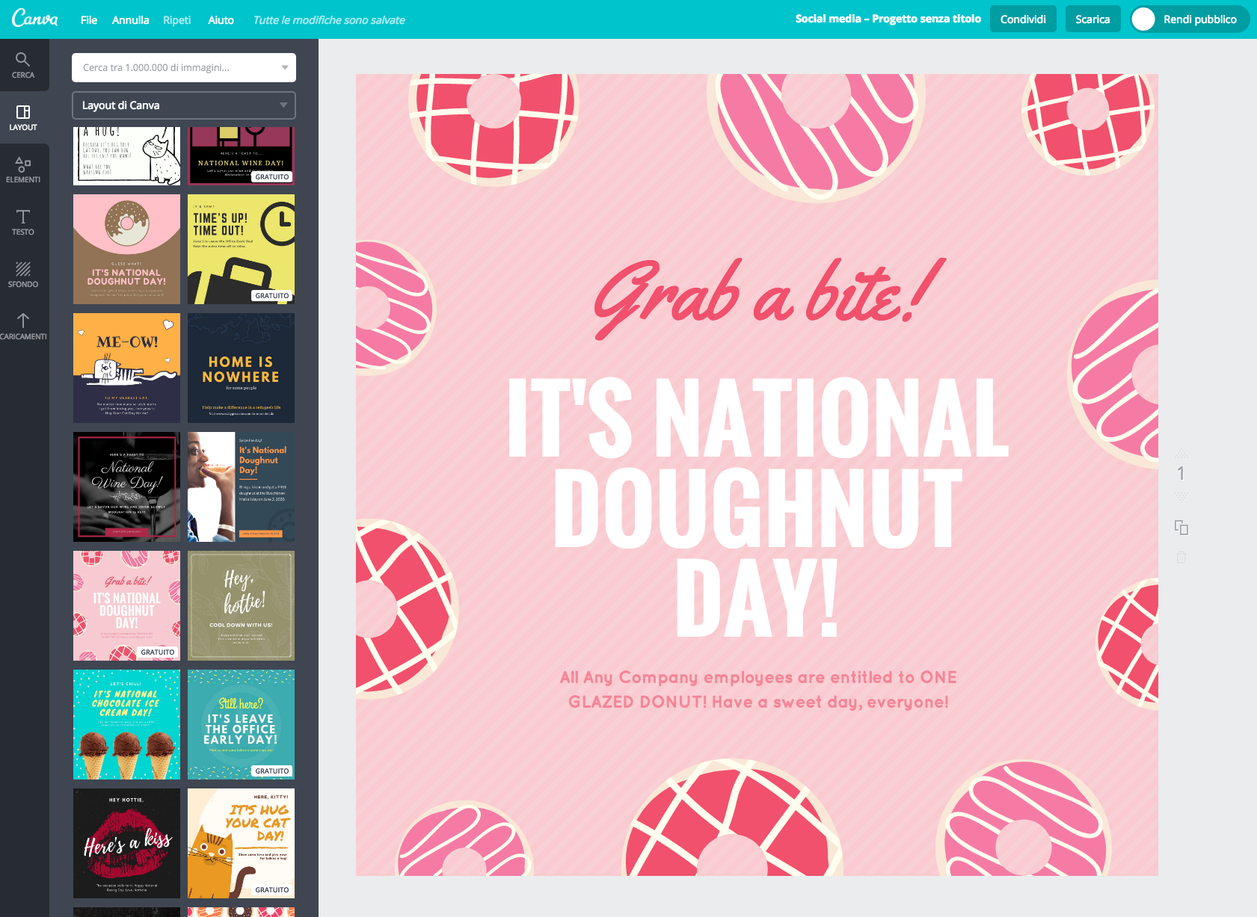This screenshot has width=1257, height=917.
Task: Choose the 'Hey, hottie!' layout
Action: click(x=241, y=606)
